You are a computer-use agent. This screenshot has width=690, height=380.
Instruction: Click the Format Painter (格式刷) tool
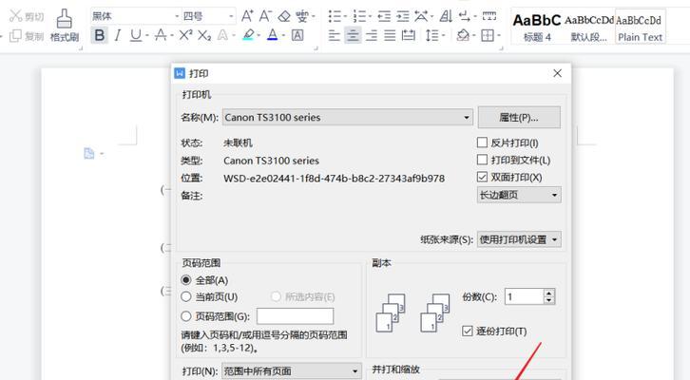pos(65,26)
